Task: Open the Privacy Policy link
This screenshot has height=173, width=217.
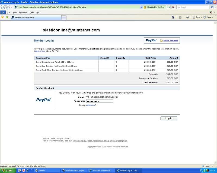Action: [x=79, y=141]
